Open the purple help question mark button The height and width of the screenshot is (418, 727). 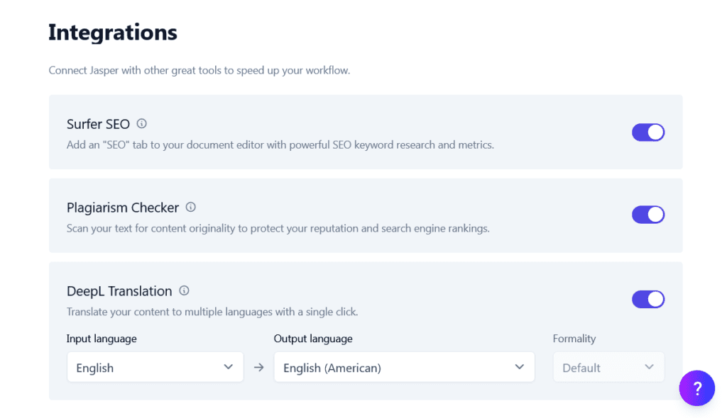point(696,388)
